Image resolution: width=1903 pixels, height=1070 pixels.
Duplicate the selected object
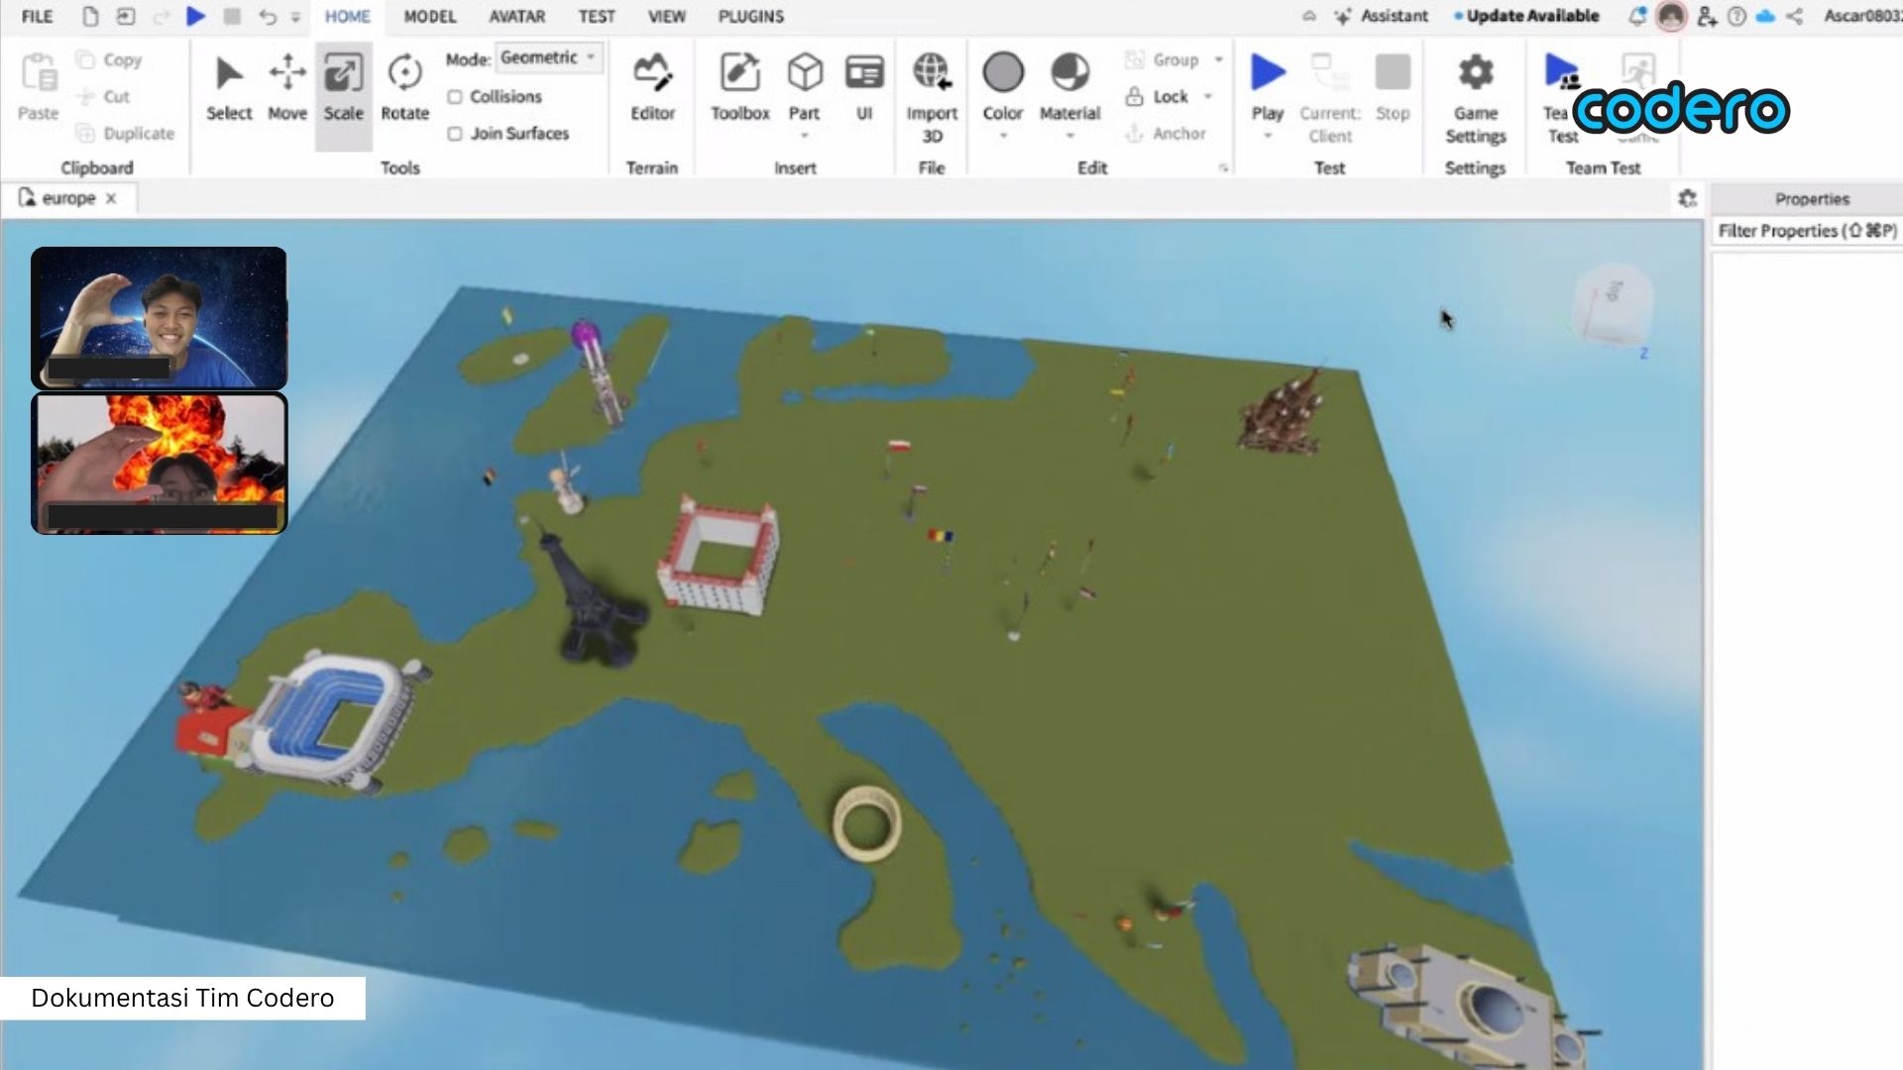126,133
